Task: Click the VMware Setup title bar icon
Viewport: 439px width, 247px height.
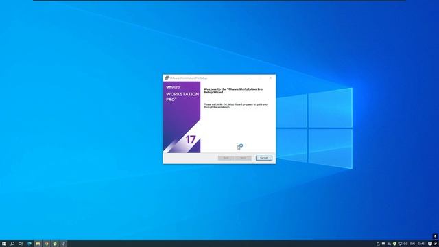Action: pyautogui.click(x=167, y=78)
